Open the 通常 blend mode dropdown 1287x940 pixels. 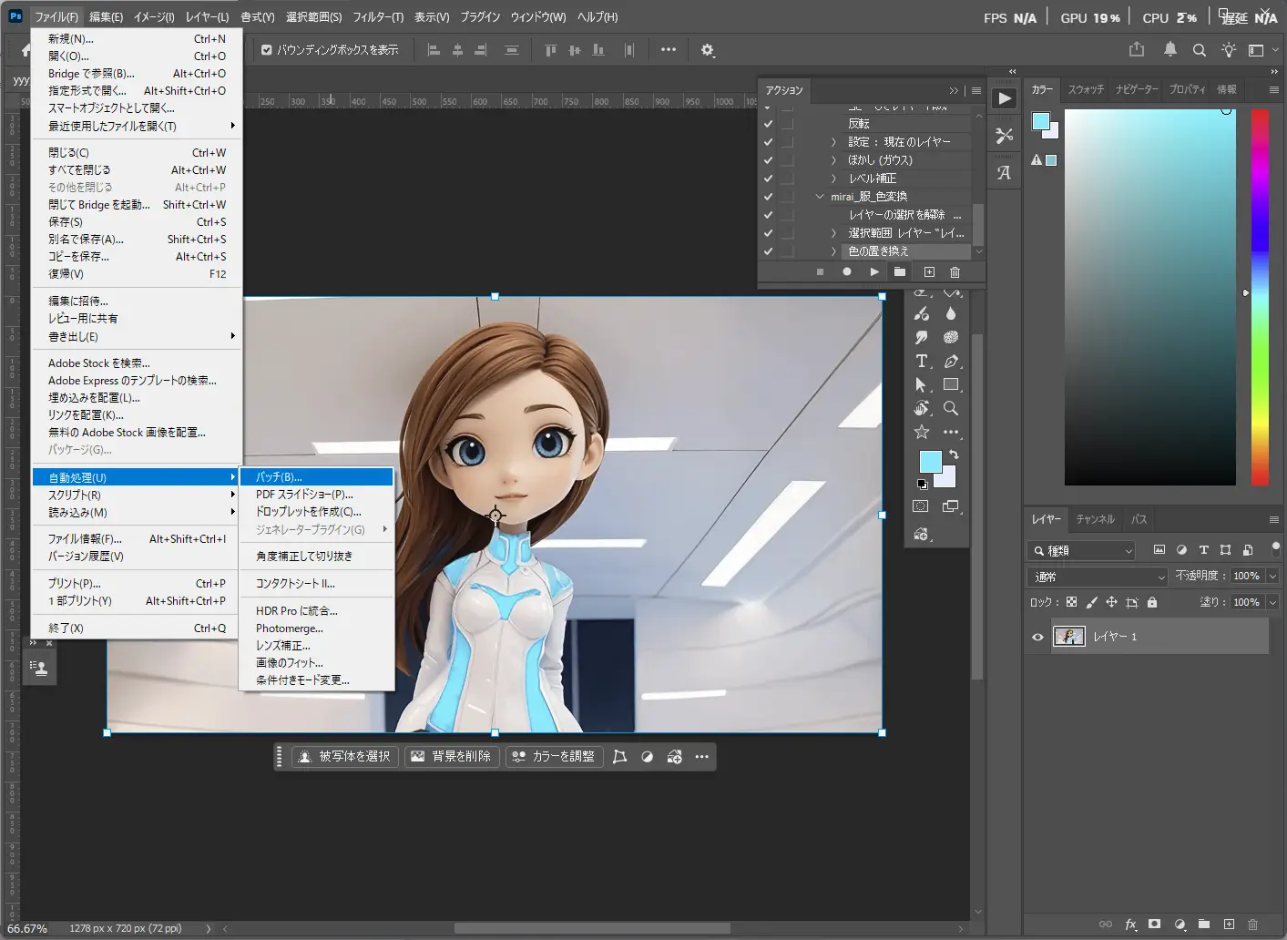click(x=1098, y=577)
